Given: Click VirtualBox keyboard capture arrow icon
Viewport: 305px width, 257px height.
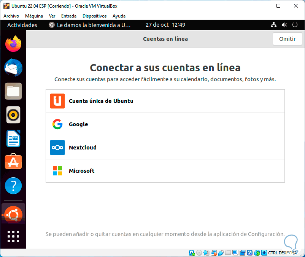Looking at the screenshot, I should (264, 253).
